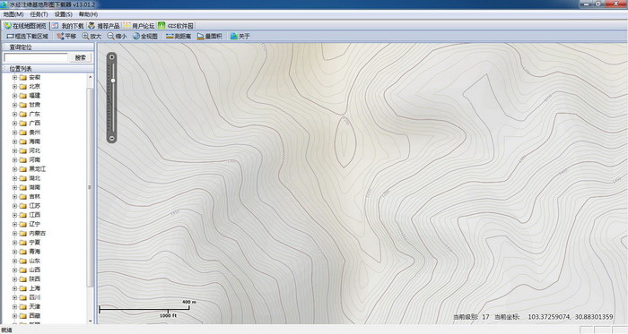Click the minus button on map zoom control
This screenshot has width=628, height=334.
click(x=112, y=138)
